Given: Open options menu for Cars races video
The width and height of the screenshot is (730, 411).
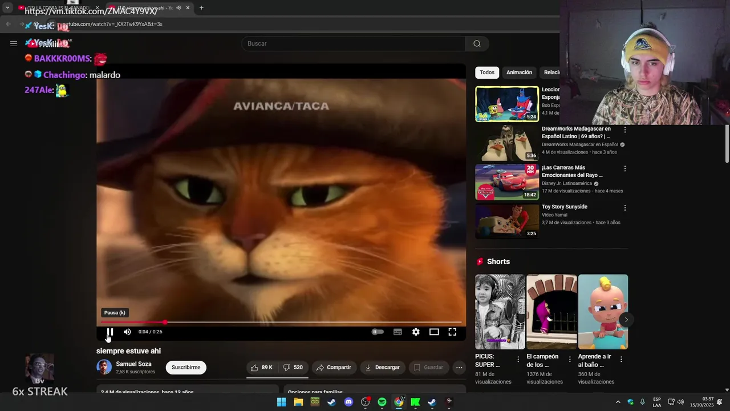Looking at the screenshot, I should [x=625, y=169].
